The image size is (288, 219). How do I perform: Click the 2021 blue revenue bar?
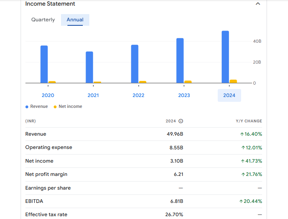coord(89,67)
